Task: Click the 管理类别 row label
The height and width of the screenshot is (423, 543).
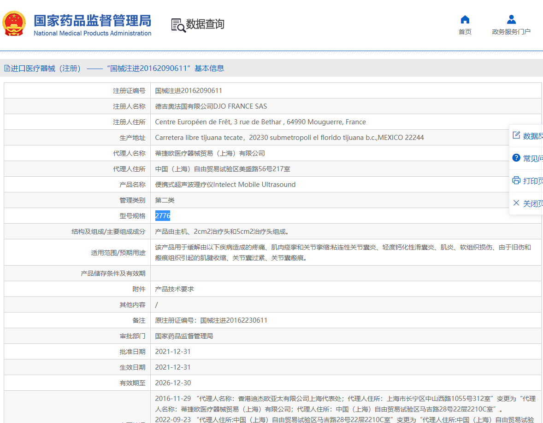Action: [x=132, y=200]
